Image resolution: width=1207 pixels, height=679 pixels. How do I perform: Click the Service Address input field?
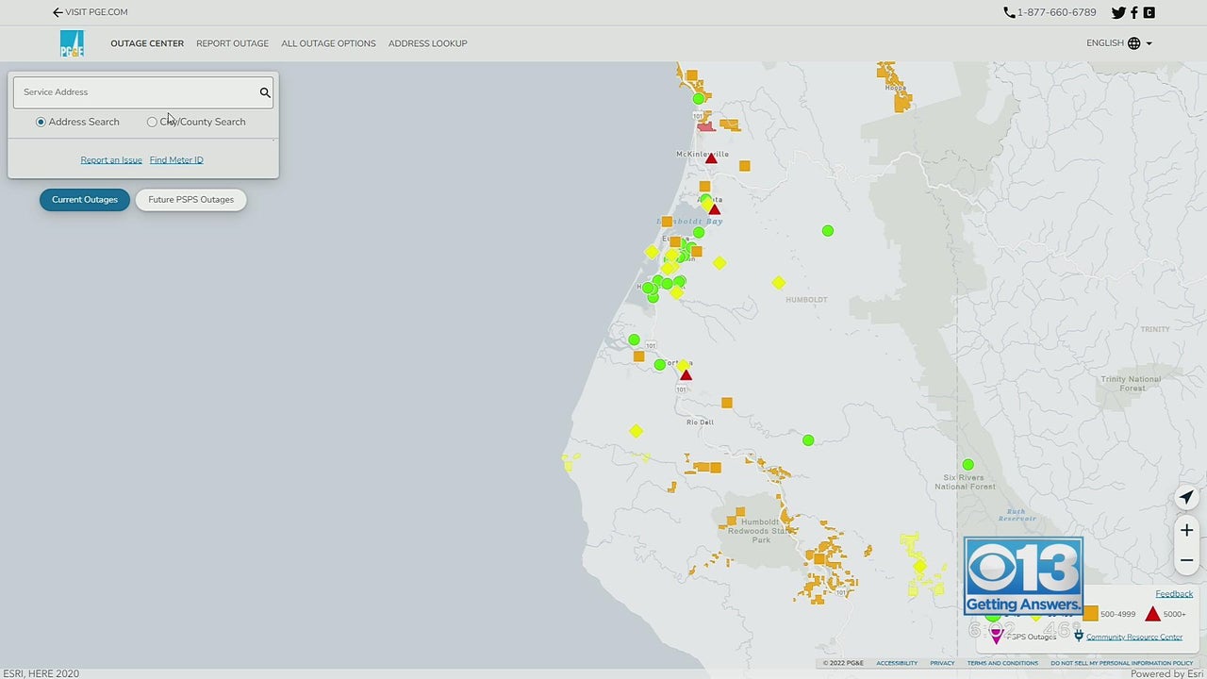[137, 92]
